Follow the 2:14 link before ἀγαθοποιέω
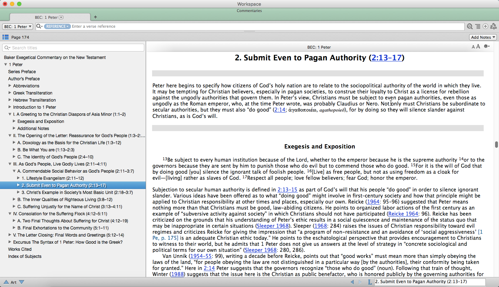The height and width of the screenshot is (287, 499). (x=280, y=110)
